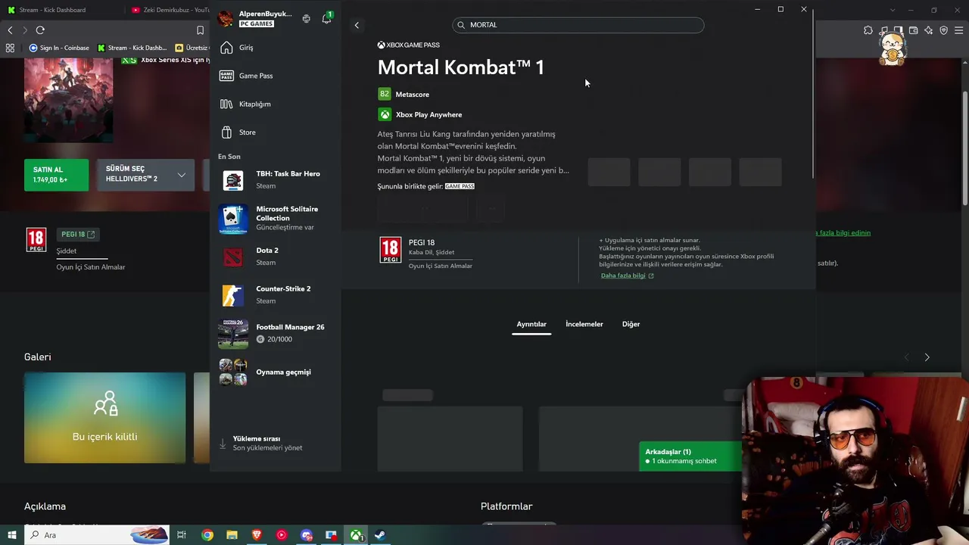Open the Stream - Kick Dashb... bookmark
The image size is (969, 545).
coord(132,48)
